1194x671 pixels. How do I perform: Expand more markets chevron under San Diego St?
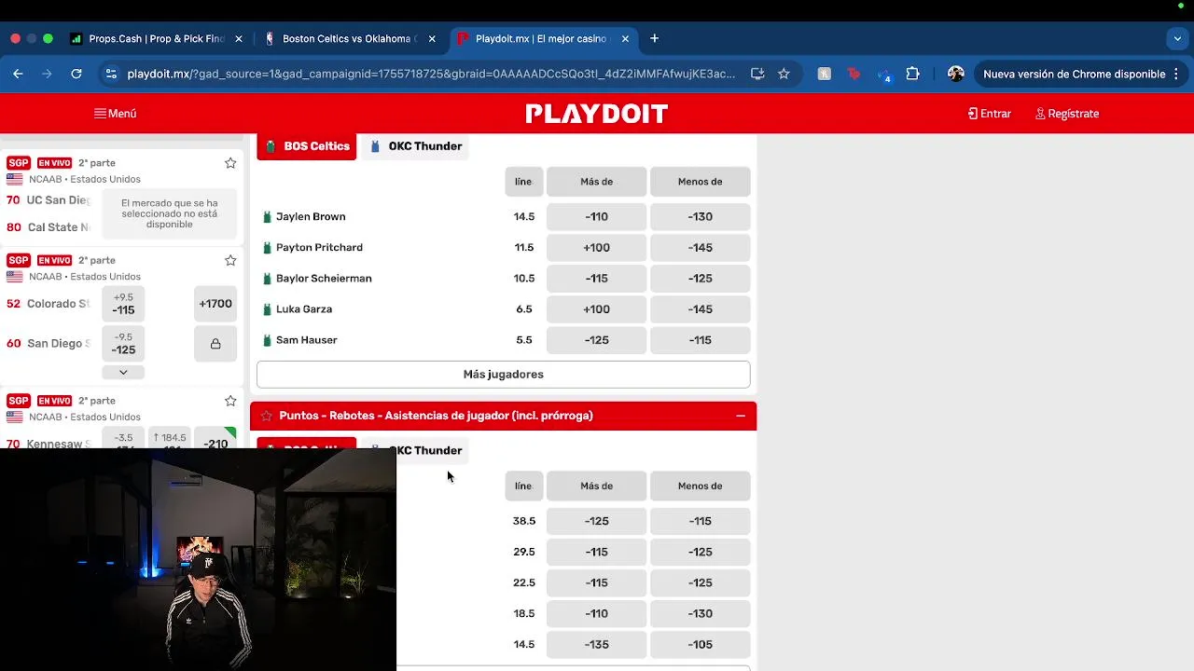(123, 372)
